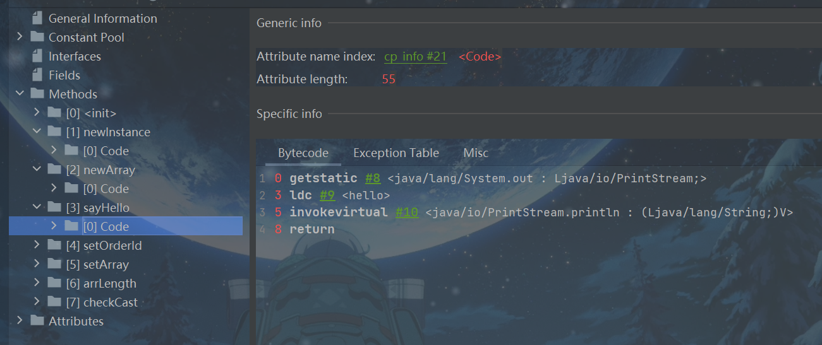Switch to the Exception Table tab
This screenshot has height=345, width=822.
point(396,153)
